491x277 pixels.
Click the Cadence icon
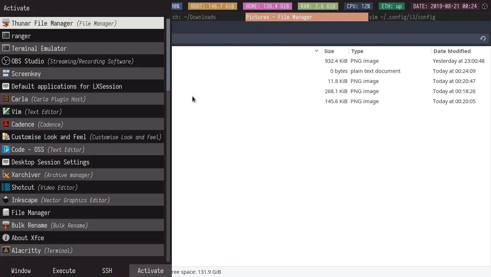pos(6,124)
